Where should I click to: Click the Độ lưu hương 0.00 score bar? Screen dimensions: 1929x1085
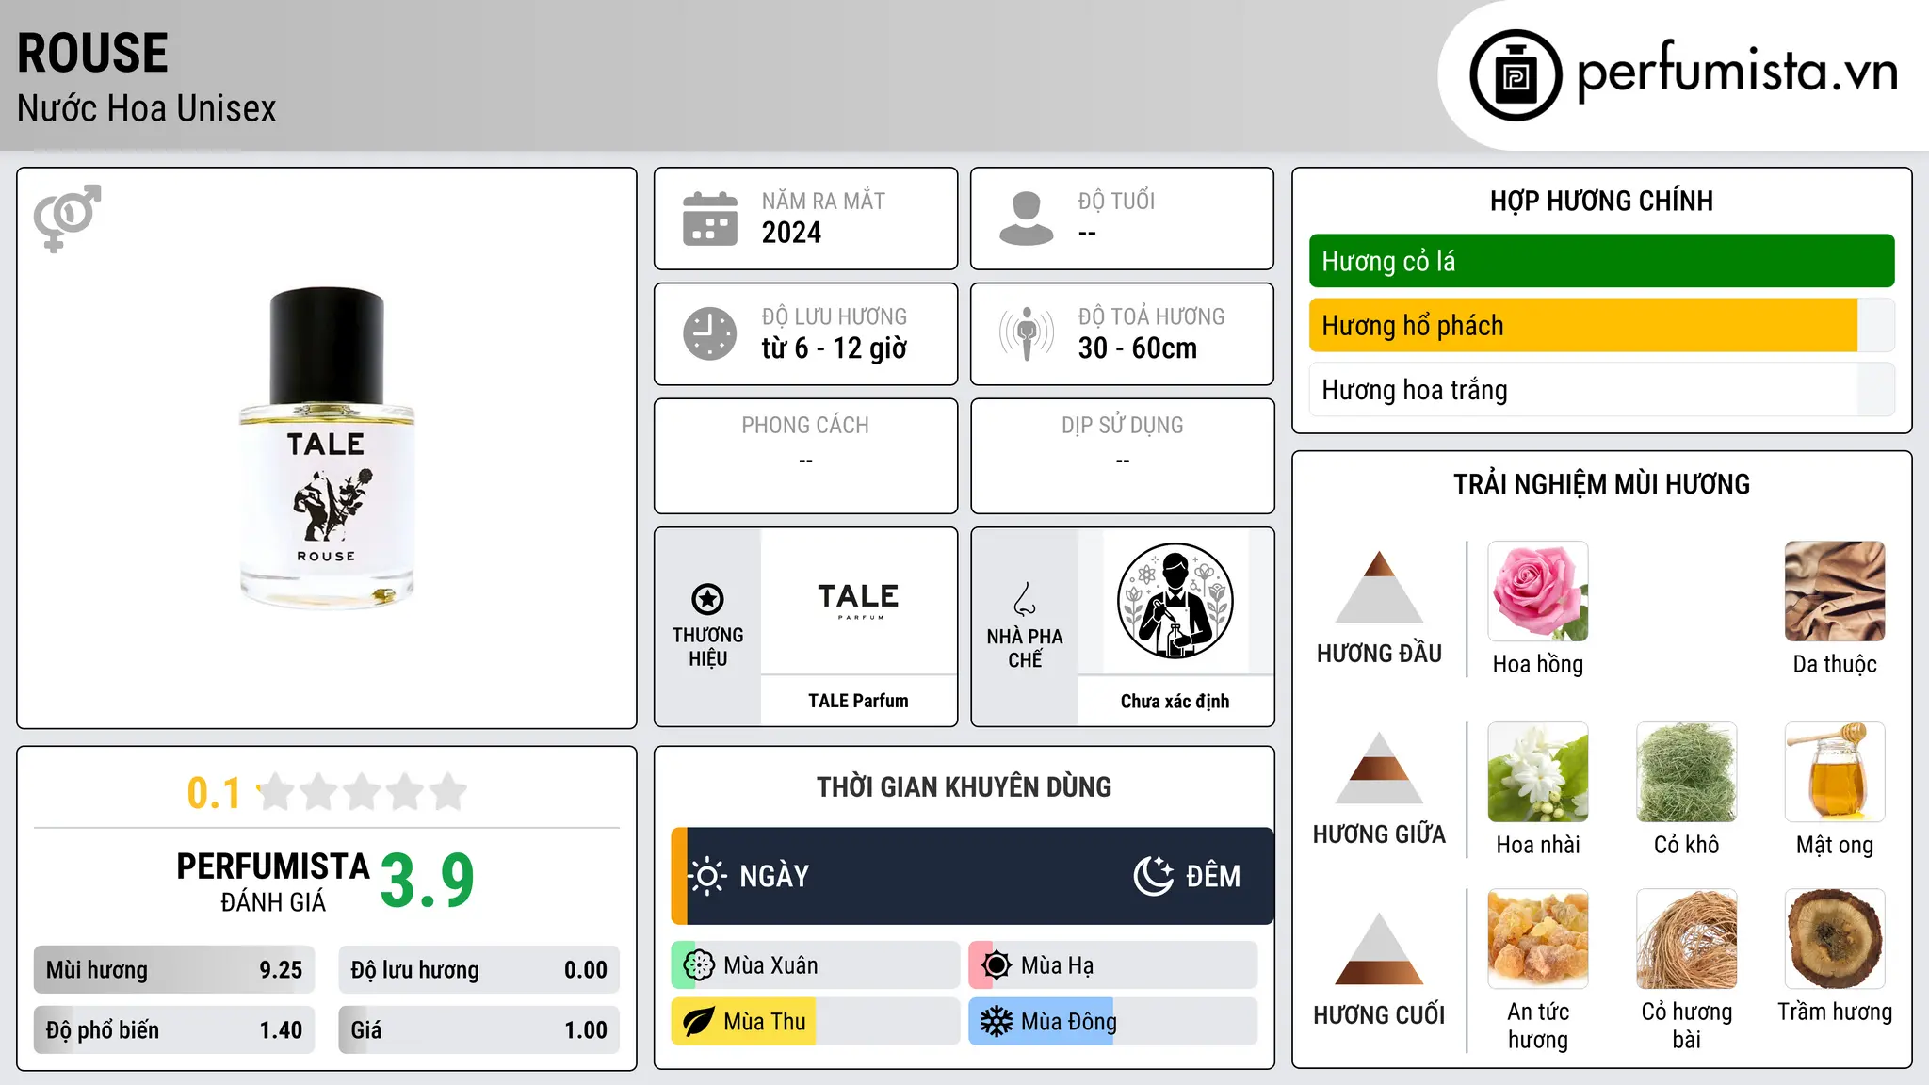coord(479,970)
